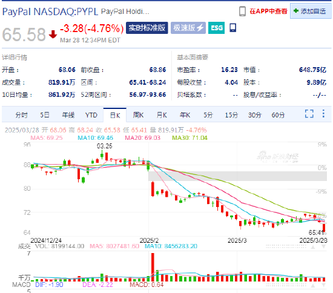Switch to the 分时 chart tab
The image size is (333, 293).
[x=21, y=115]
